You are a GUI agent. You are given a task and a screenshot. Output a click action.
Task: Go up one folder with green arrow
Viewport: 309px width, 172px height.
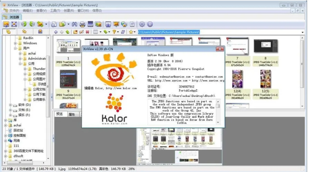(67, 32)
